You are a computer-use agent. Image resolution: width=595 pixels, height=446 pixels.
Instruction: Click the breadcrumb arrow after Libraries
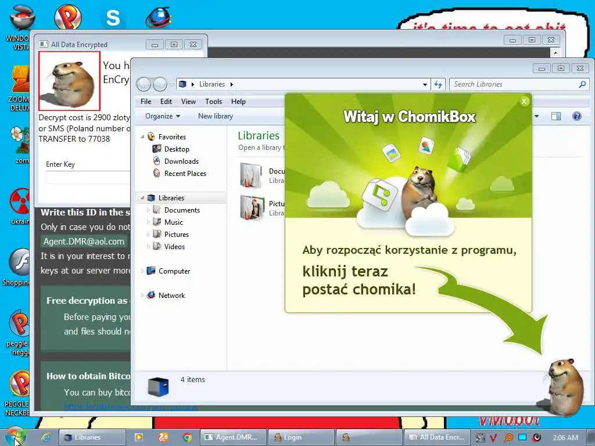click(x=231, y=84)
